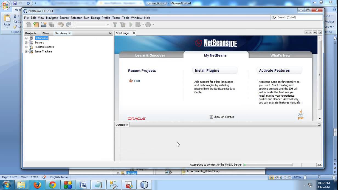Click the Java logo link

coord(301,114)
